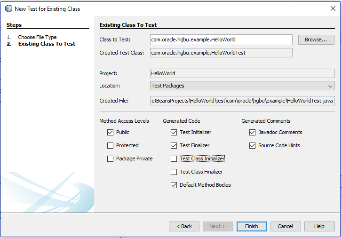Click the NetBeans cube icon in title bar
Viewport: 342px width, 238px height.
click(x=8, y=8)
